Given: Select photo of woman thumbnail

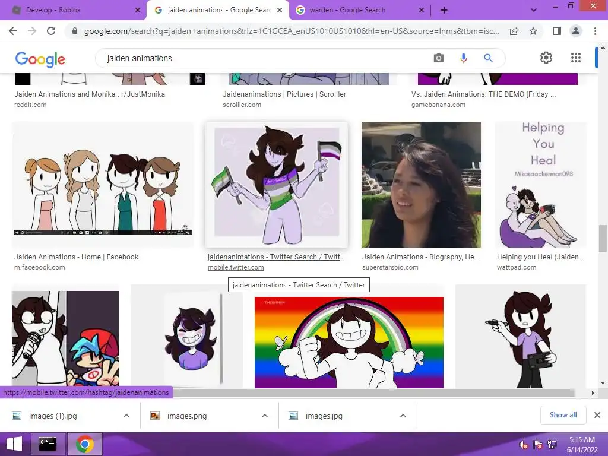Looking at the screenshot, I should [421, 185].
